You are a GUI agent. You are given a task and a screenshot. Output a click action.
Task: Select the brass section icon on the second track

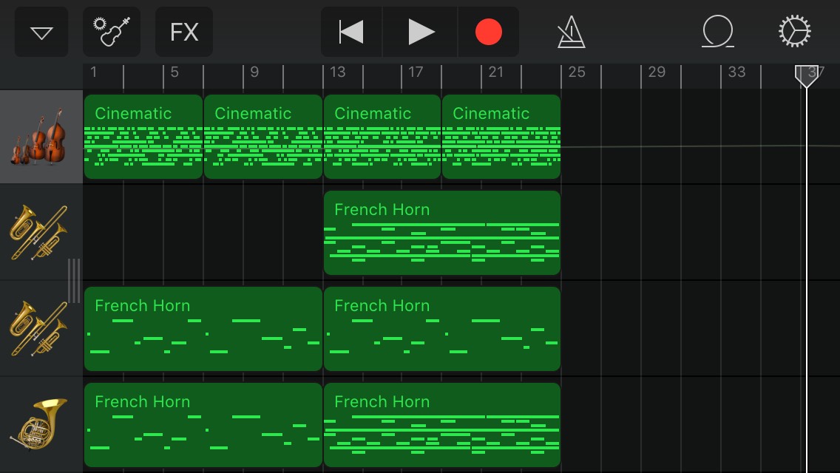pos(38,233)
